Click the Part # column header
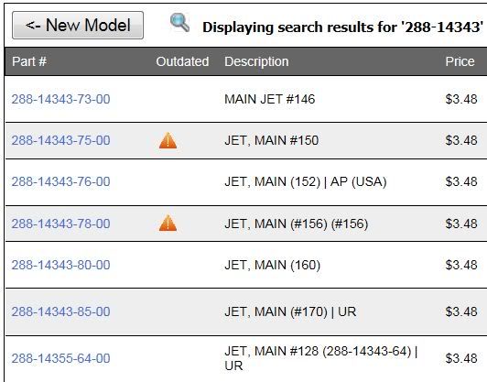 click(29, 61)
